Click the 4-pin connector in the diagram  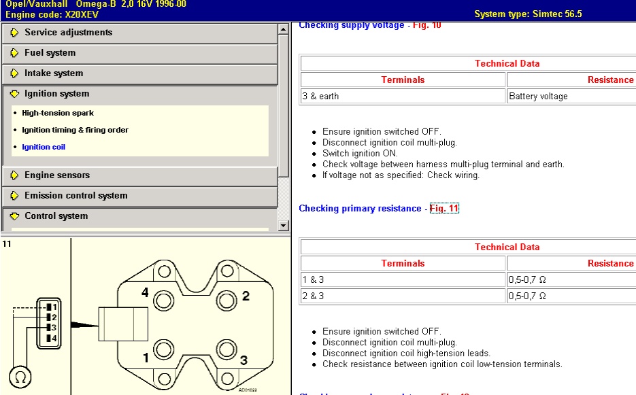pyautogui.click(x=49, y=323)
